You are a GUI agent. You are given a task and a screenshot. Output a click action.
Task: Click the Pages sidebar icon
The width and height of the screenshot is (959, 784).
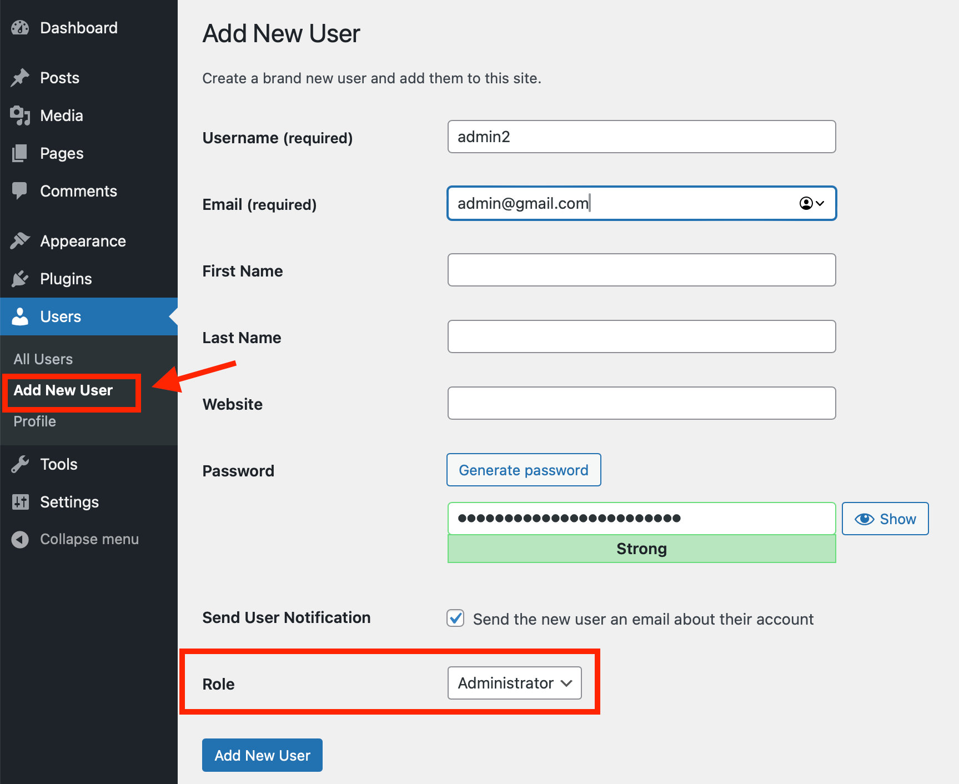click(20, 153)
